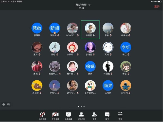Click the red 离开 leave button
This screenshot has height=122, width=163.
coord(157,7)
